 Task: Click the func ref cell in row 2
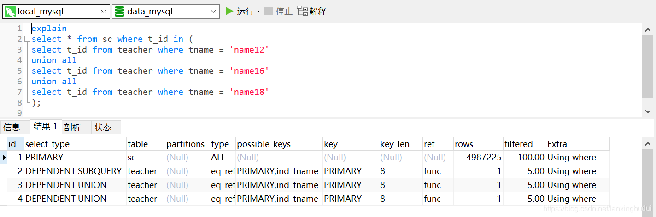438,171
